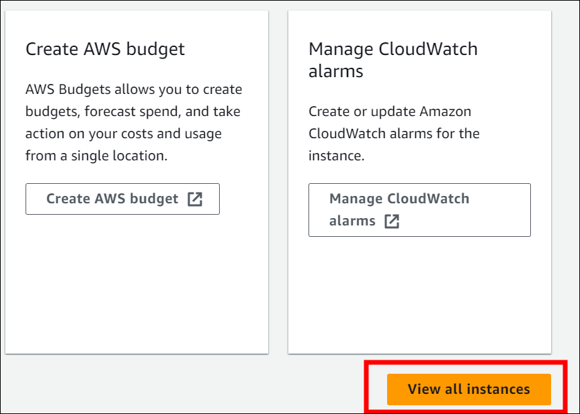The width and height of the screenshot is (580, 414).
Task: Click 'action on your costs and usage' text line
Action: click(124, 134)
